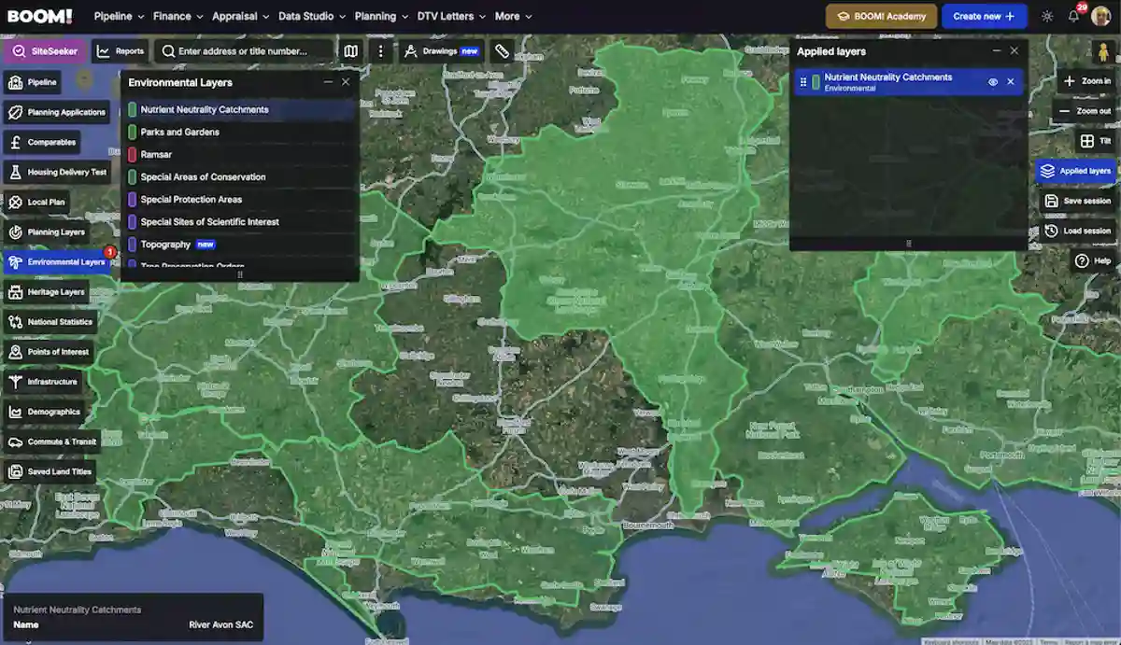Screen dimensions: 1121x645
Task: Open the More dropdown in top bar
Action: [514, 16]
